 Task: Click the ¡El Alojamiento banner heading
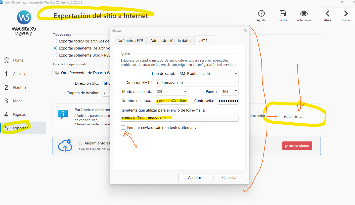(94, 143)
